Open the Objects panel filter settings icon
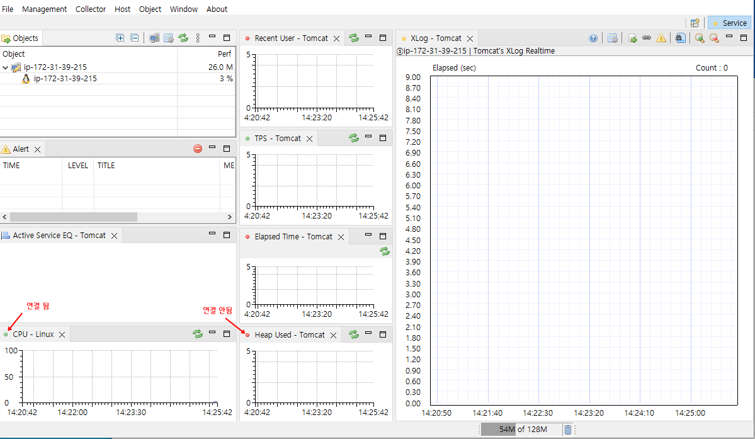This screenshot has width=755, height=439. pos(169,38)
